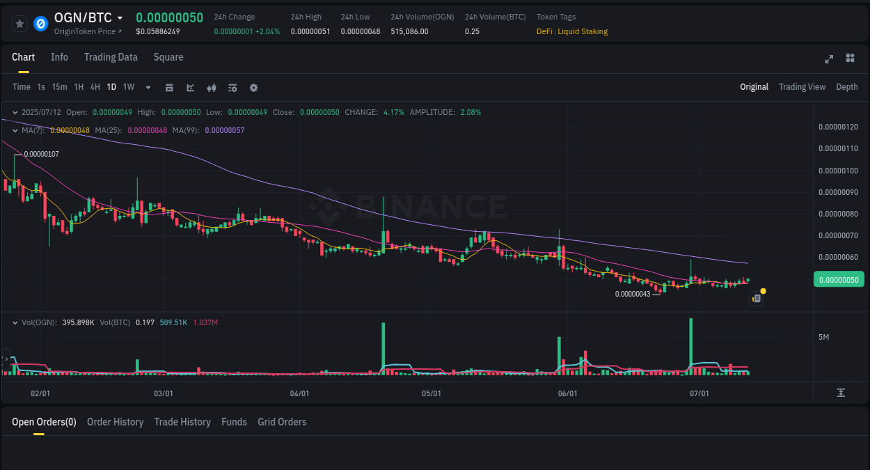870x470 pixels.
Task: Switch to the Trading Data tab
Action: tap(111, 57)
